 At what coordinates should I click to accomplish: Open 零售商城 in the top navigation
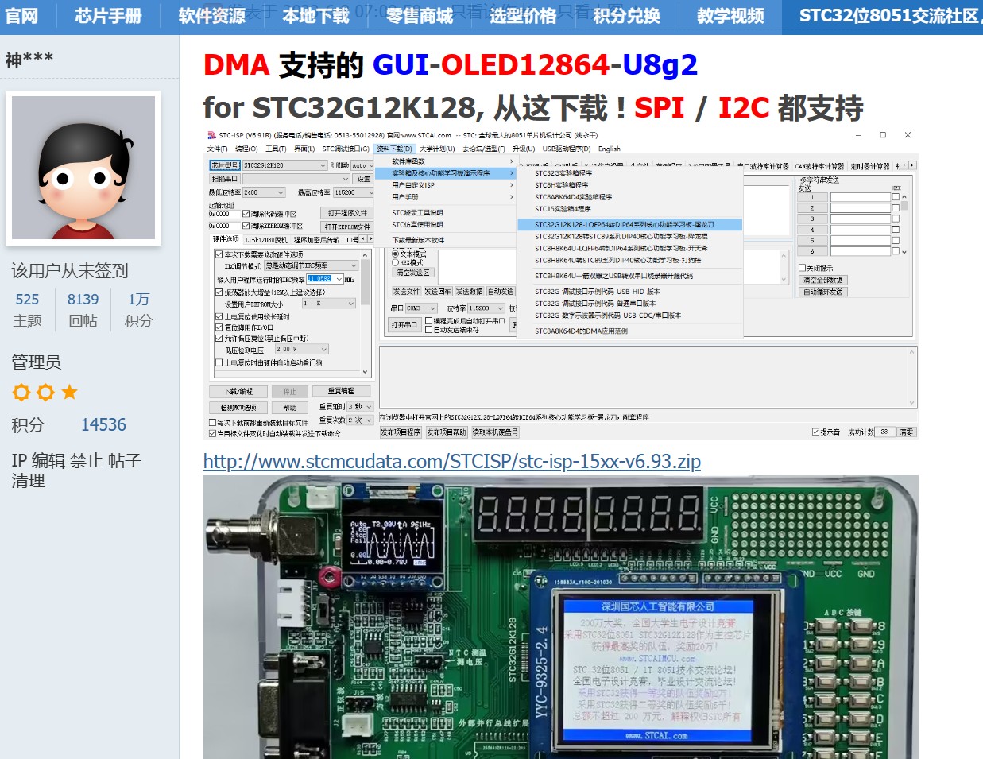(x=420, y=16)
